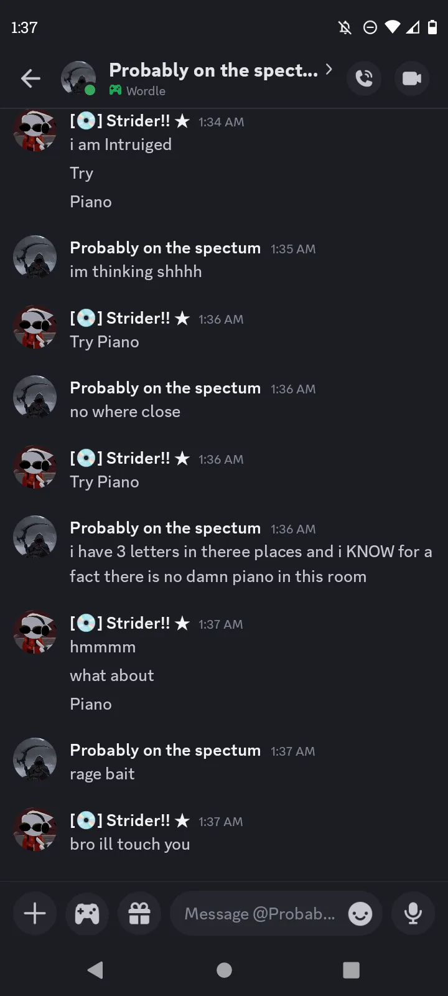Select the message 'no where close'
Screen dimensions: 448x996
click(125, 411)
